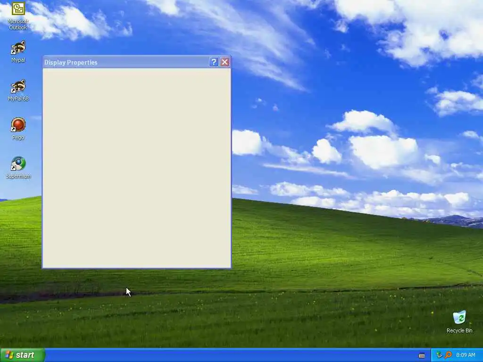Close the Display Properties dialog
Screen dimensions: 483x362
point(225,62)
